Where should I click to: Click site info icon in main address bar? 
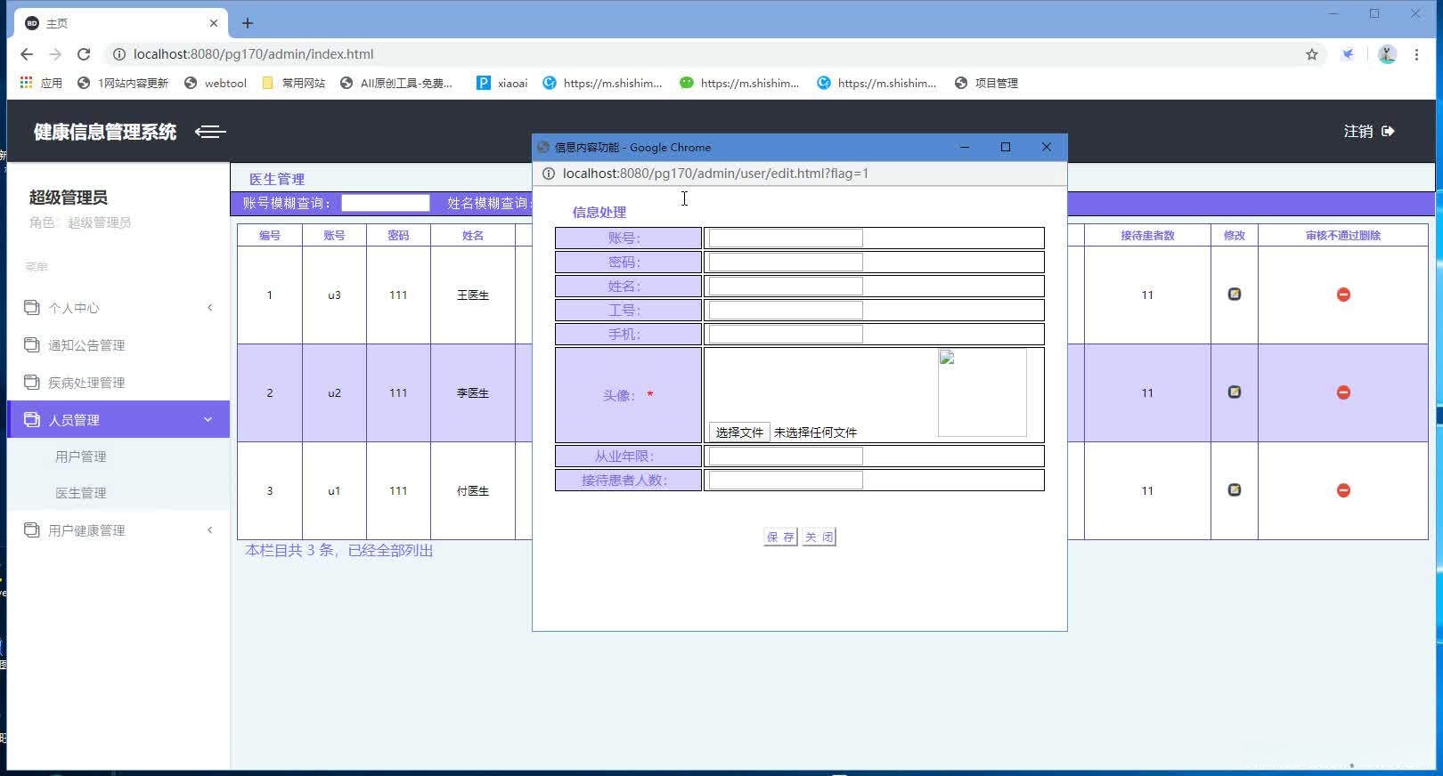coord(118,54)
